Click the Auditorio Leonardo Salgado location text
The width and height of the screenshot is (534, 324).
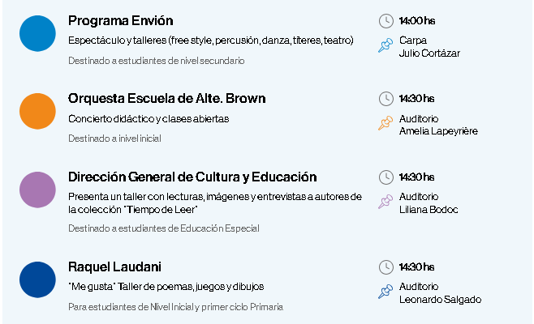440,293
